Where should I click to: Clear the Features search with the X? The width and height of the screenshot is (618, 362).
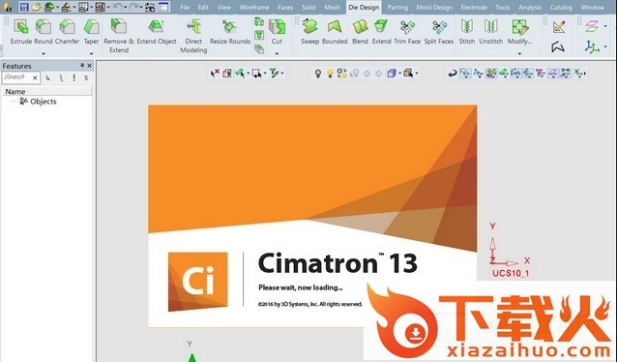click(x=35, y=77)
